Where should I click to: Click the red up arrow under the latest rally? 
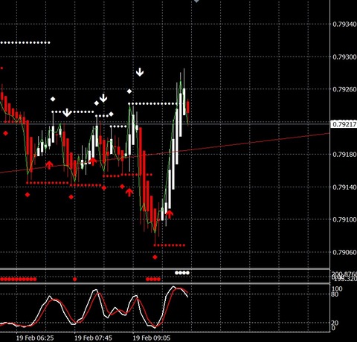click(x=169, y=214)
